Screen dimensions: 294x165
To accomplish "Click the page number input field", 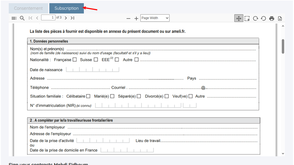I will [x=48, y=17].
